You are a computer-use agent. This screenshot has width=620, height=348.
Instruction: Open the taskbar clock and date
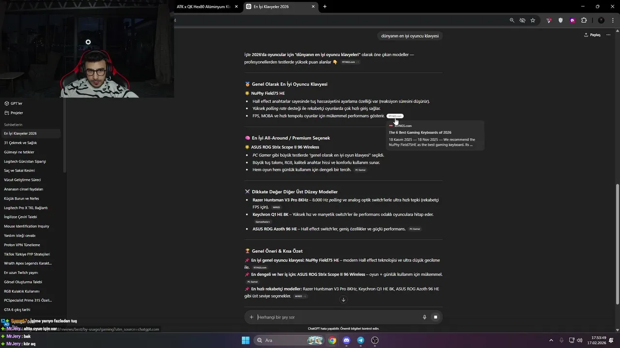pos(596,340)
